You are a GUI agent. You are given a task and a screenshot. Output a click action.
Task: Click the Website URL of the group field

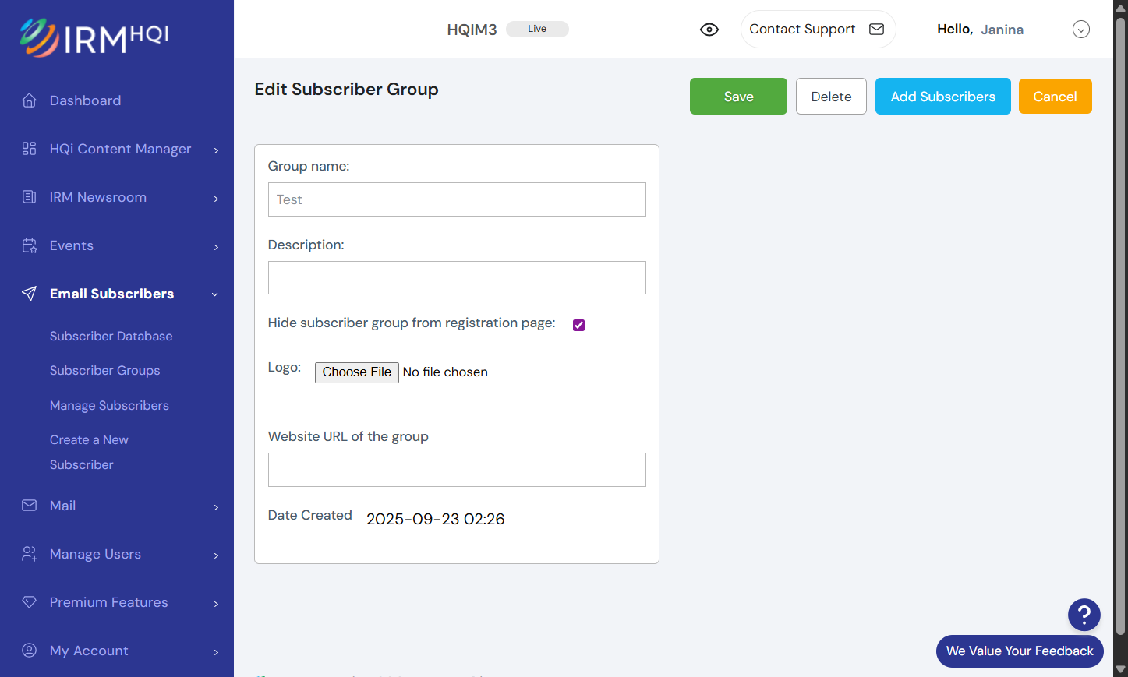pos(457,470)
